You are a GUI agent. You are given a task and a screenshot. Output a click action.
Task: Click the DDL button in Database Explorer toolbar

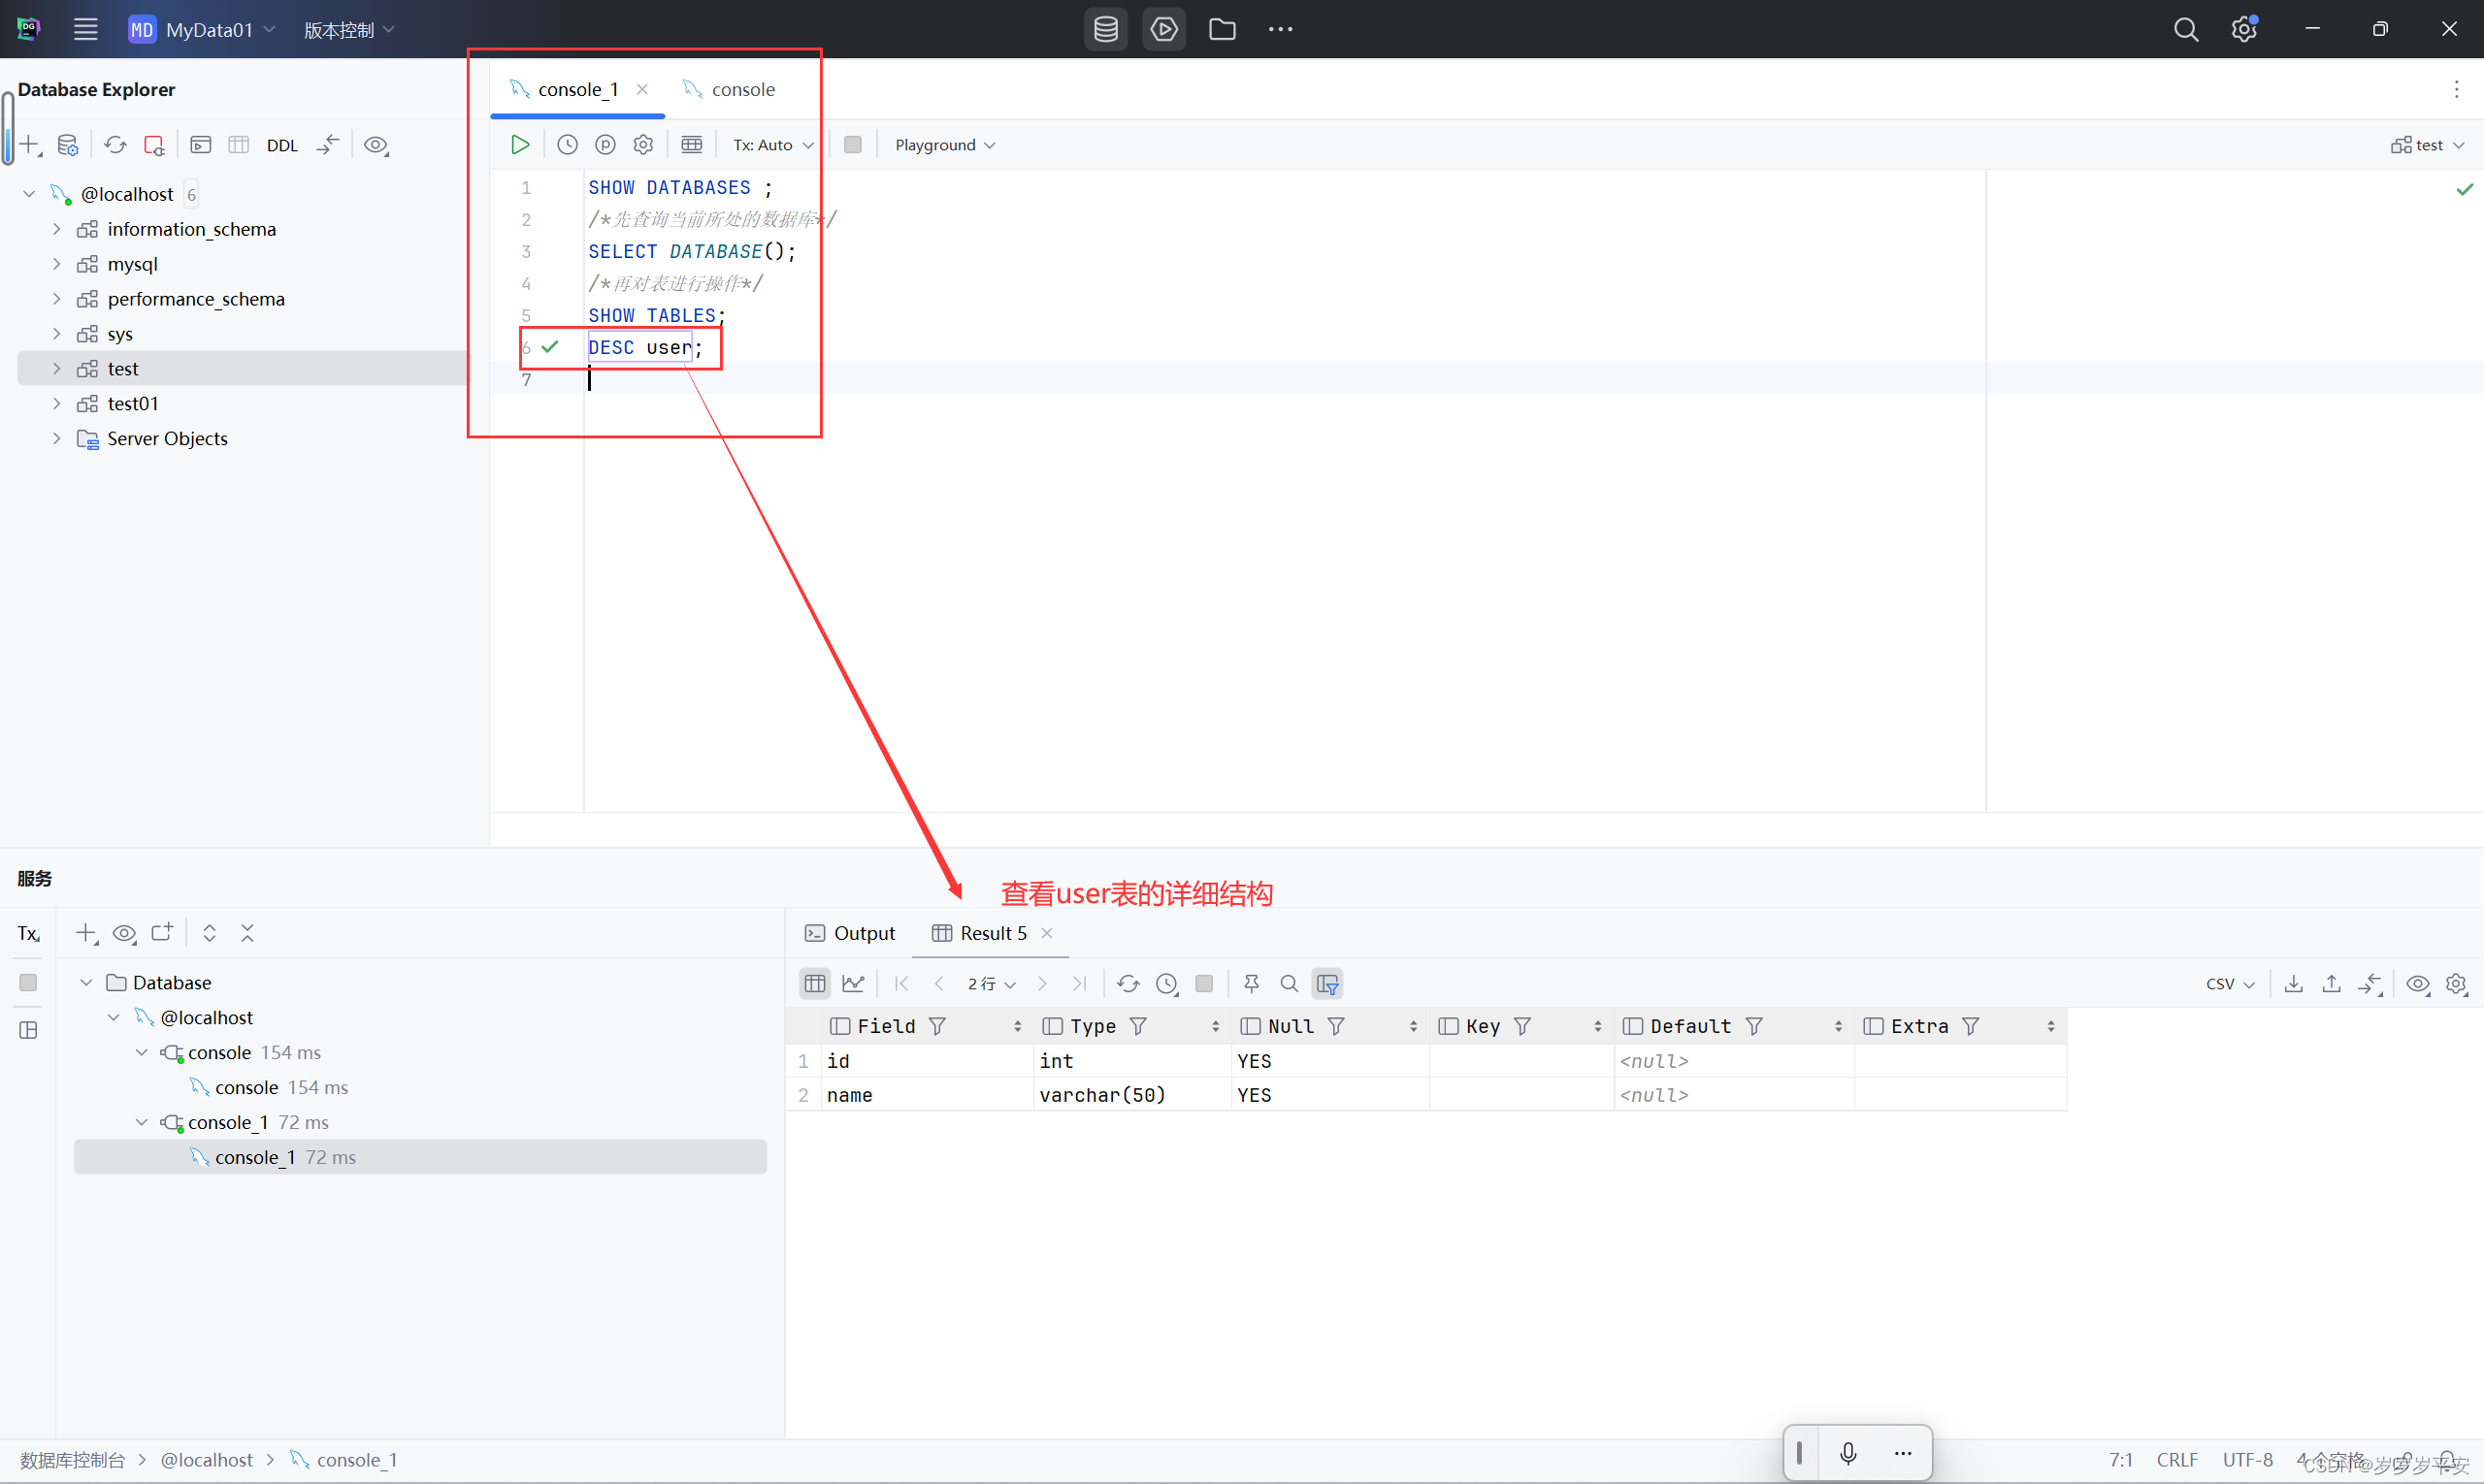point(282,145)
